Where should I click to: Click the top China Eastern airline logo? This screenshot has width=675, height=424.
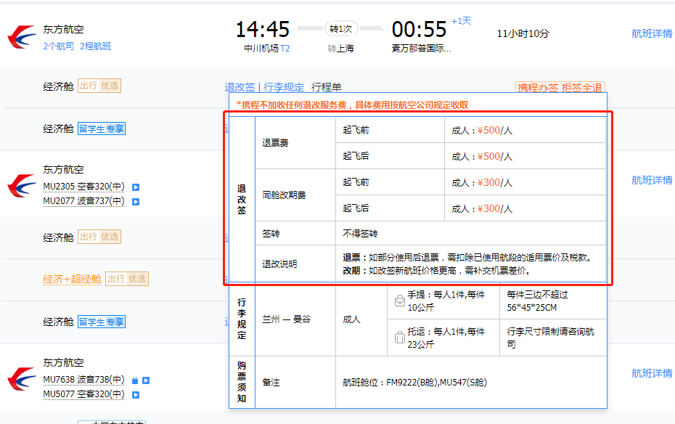22,36
